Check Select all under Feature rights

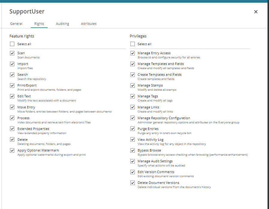12,44
